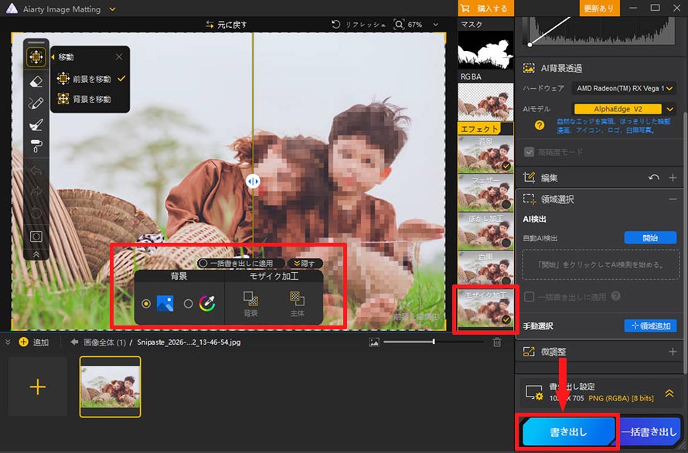Click the 隠す button to hide the panel
This screenshot has height=453, width=688.
[x=305, y=264]
